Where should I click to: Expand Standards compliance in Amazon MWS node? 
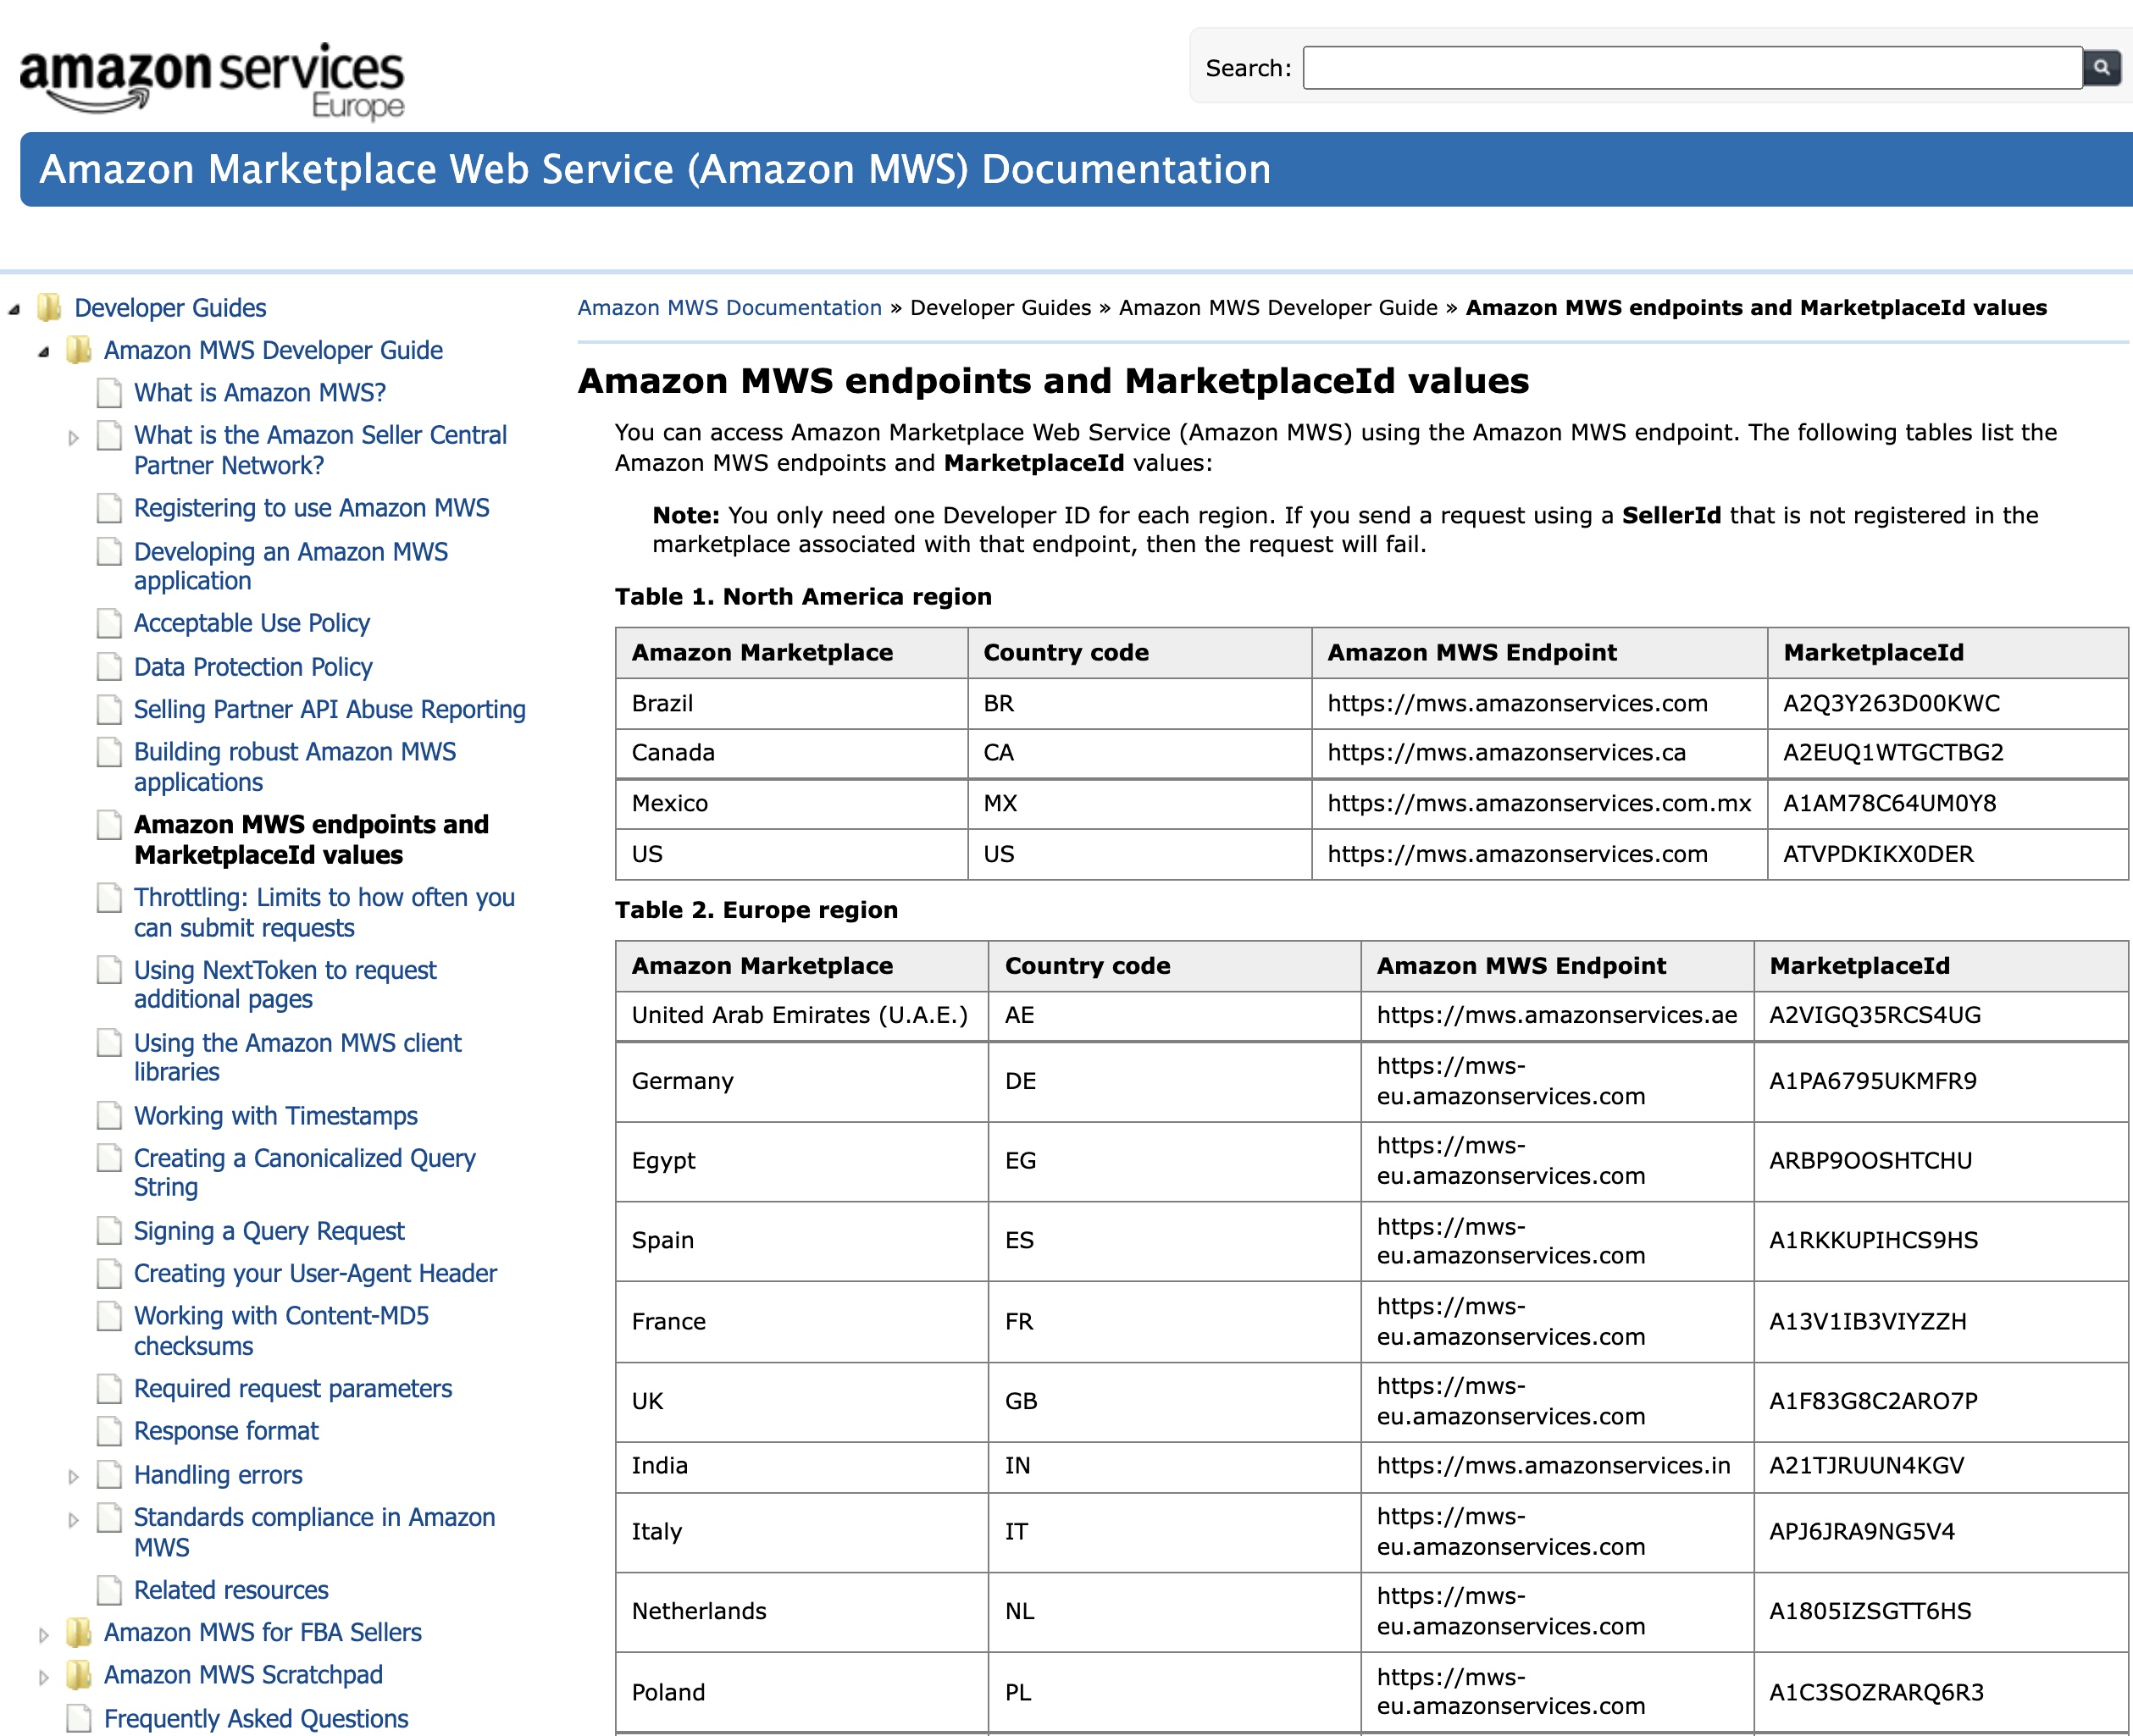point(73,1519)
